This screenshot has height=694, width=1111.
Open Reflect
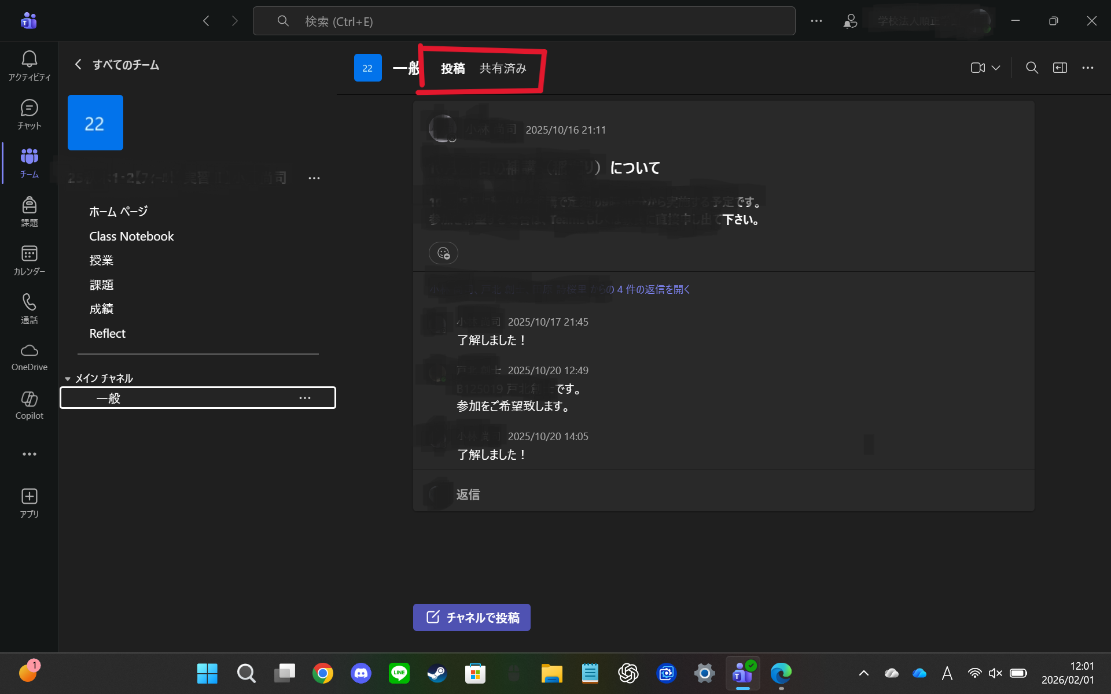pyautogui.click(x=107, y=333)
